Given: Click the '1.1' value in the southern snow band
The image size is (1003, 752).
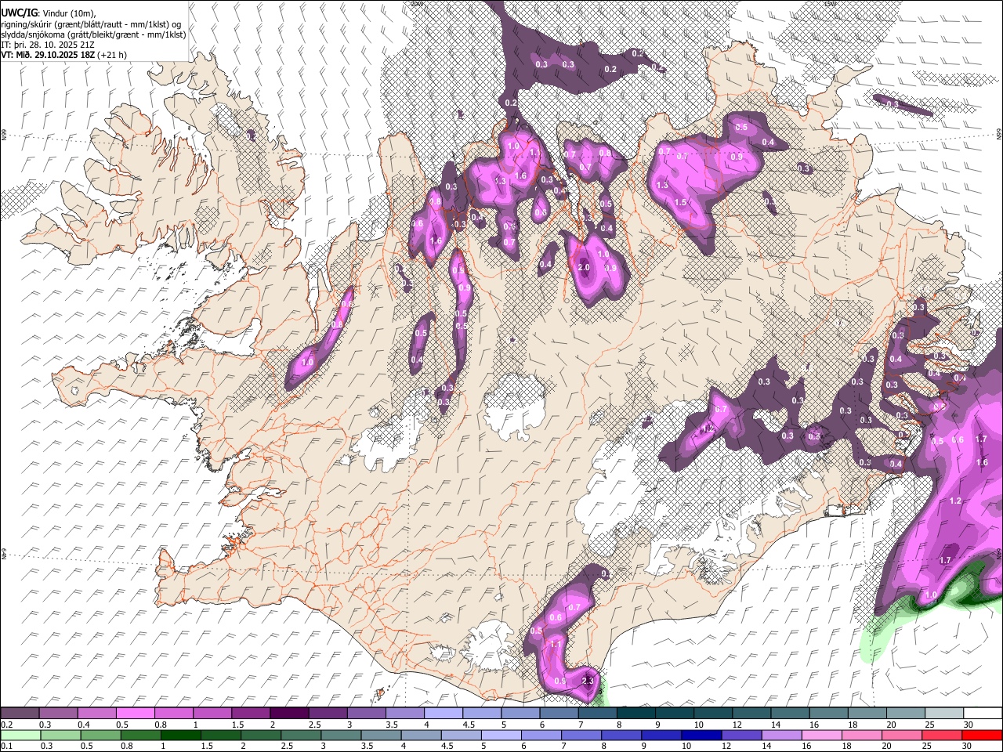Looking at the screenshot, I should [556, 644].
